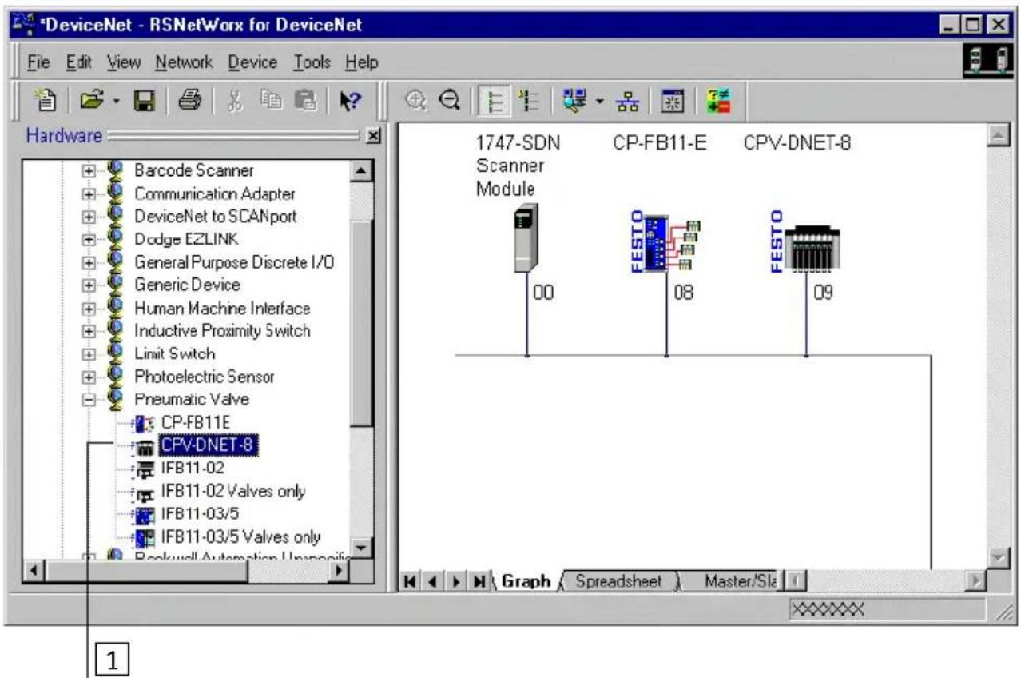Viewport: 1021px width, 678px height.
Task: Expand the Generic Device category
Action: pyautogui.click(x=89, y=285)
